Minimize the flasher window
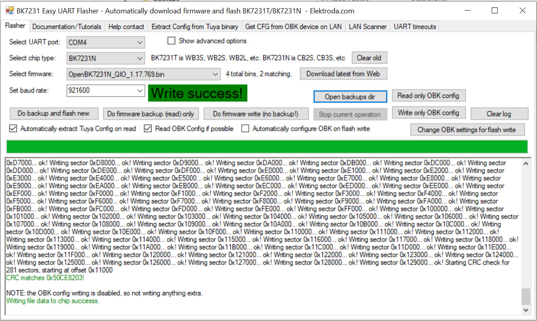The height and width of the screenshot is (321, 537). click(x=467, y=11)
